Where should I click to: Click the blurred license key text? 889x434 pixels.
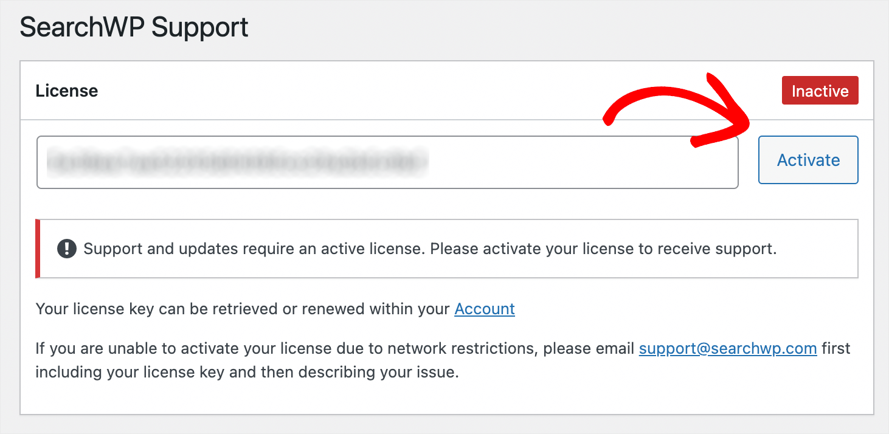click(x=237, y=162)
